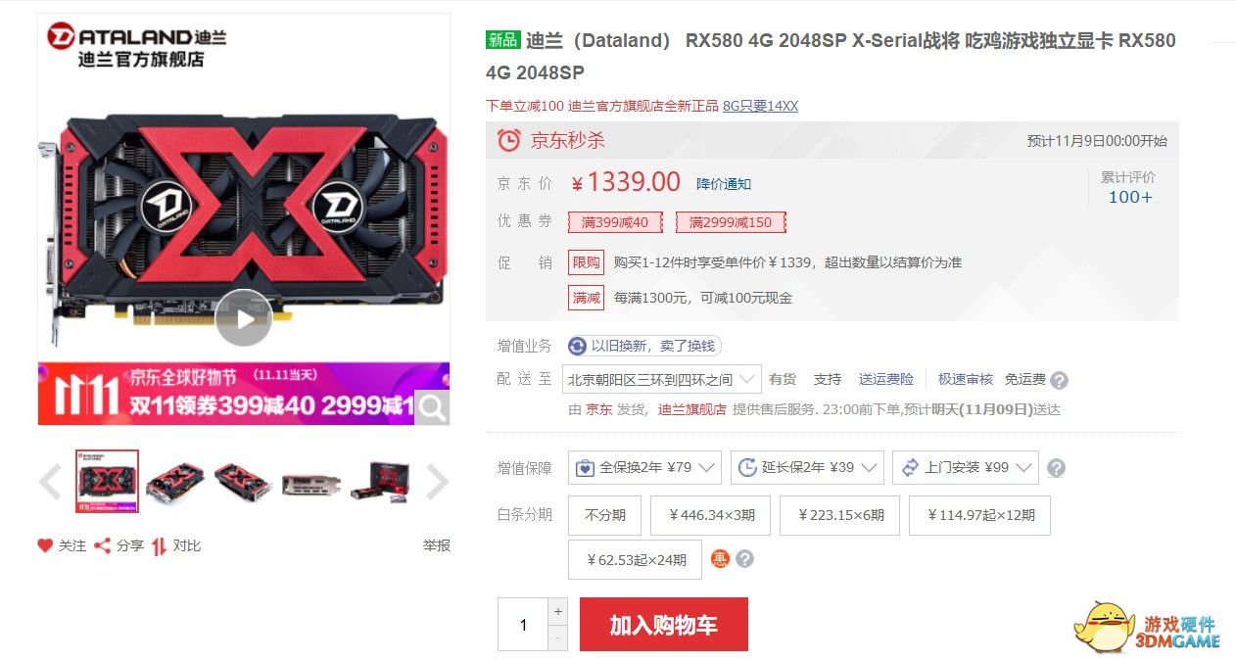The height and width of the screenshot is (661, 1236).
Task: Open the 降价通知 price alert link
Action: 724,184
